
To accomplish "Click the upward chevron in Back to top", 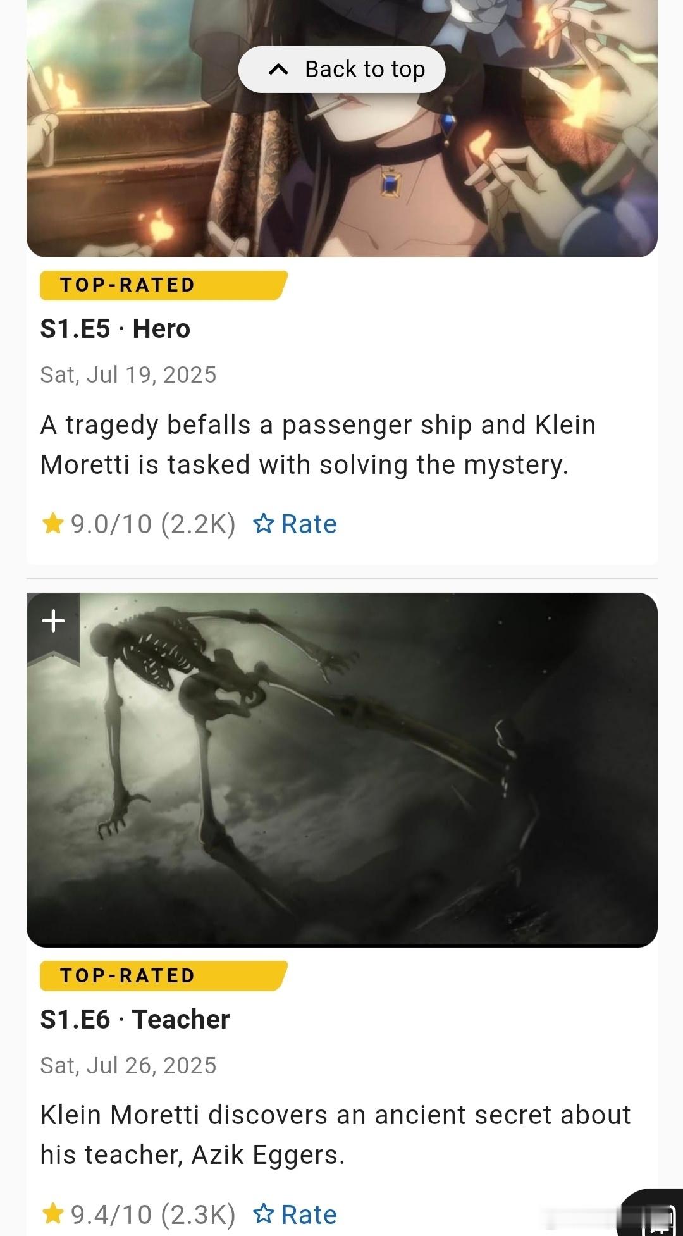I will pos(278,70).
